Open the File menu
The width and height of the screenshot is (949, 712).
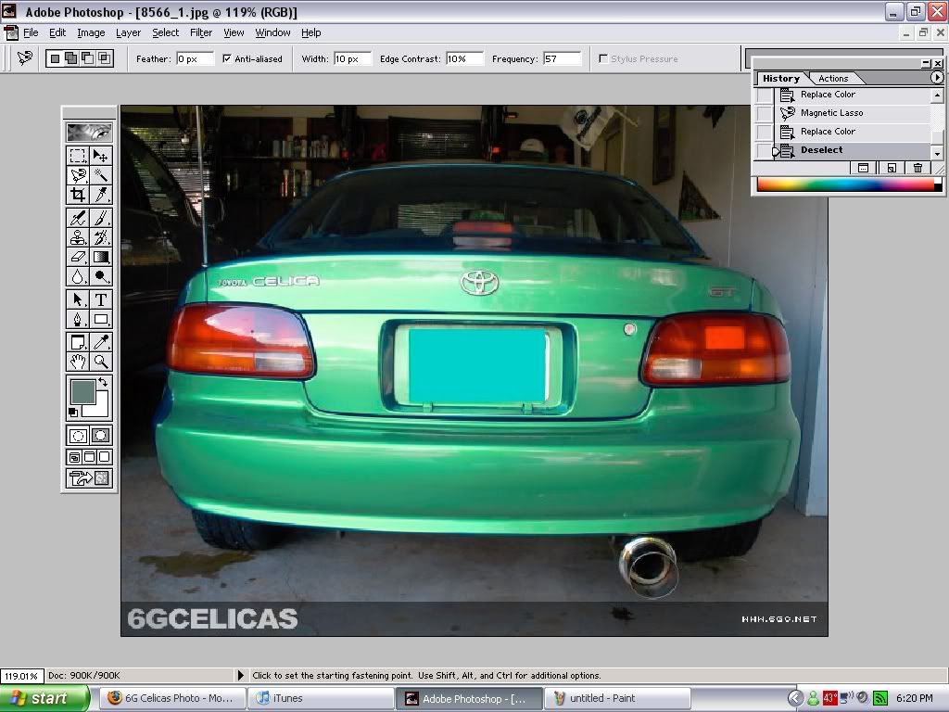tap(31, 32)
